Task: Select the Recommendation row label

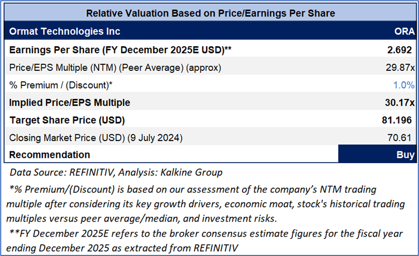Action: [49, 155]
